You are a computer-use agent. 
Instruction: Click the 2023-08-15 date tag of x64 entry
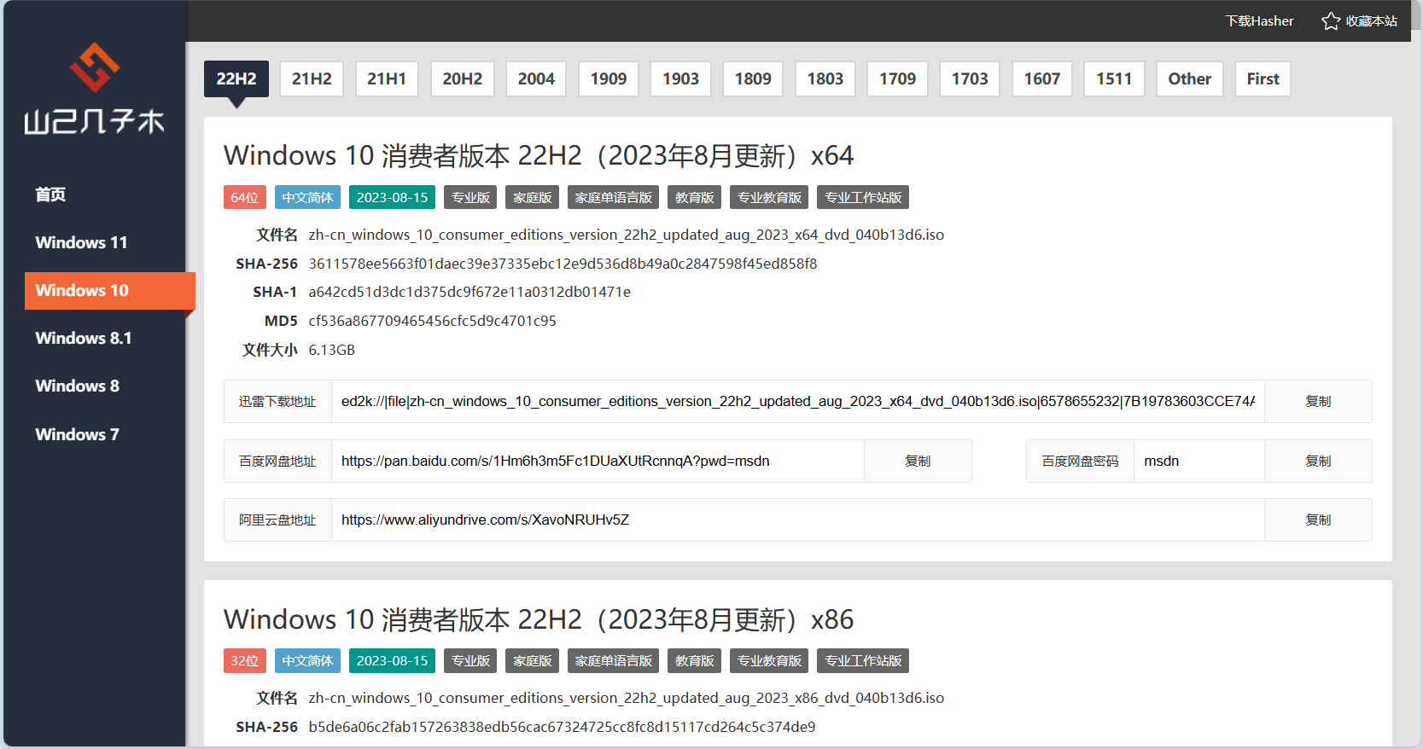pos(392,197)
